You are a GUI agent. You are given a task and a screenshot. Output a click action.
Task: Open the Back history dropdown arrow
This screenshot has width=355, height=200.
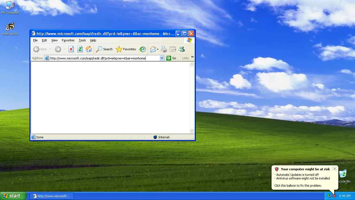click(50, 49)
